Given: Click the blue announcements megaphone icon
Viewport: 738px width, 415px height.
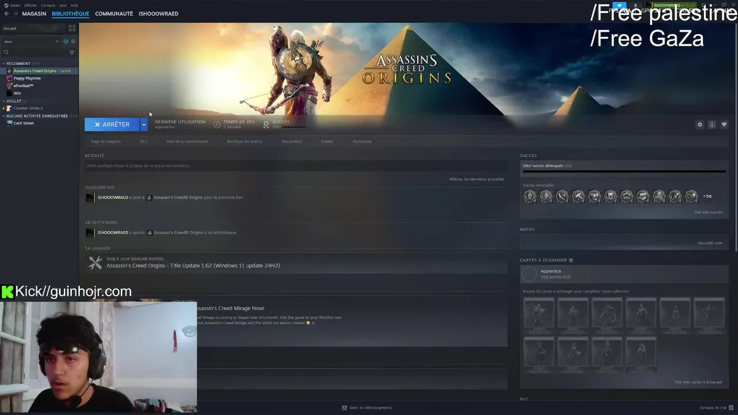Looking at the screenshot, I should pyautogui.click(x=619, y=6).
